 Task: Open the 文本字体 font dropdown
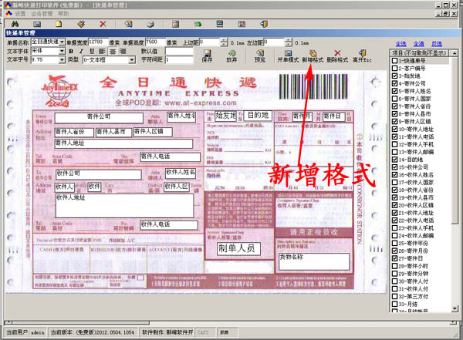tap(62, 51)
